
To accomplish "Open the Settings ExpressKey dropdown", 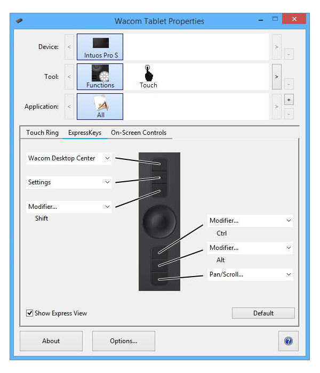I will (69, 182).
